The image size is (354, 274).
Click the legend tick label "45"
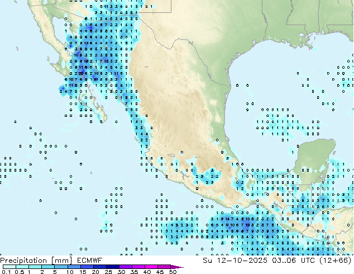[160, 272]
